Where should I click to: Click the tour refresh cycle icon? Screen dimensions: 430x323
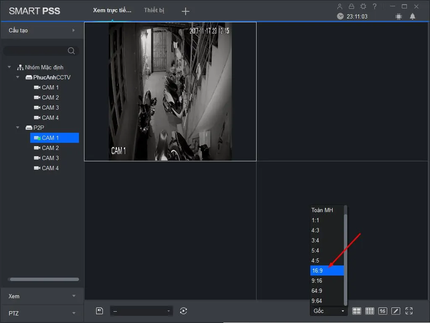click(x=184, y=311)
